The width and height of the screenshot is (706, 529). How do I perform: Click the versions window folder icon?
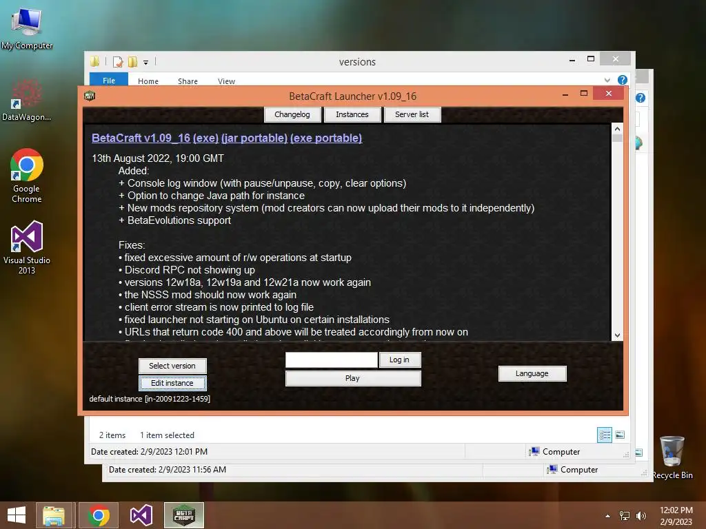tap(94, 61)
